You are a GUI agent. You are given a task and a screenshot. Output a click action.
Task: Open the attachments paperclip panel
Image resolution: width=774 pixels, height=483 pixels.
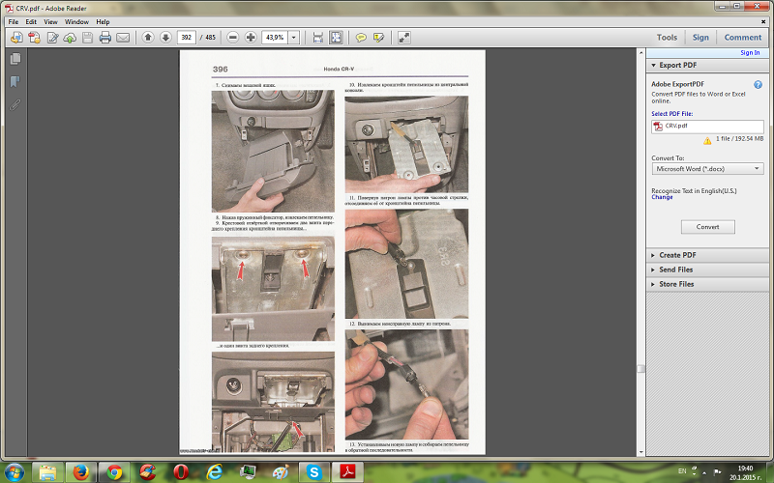pos(15,103)
